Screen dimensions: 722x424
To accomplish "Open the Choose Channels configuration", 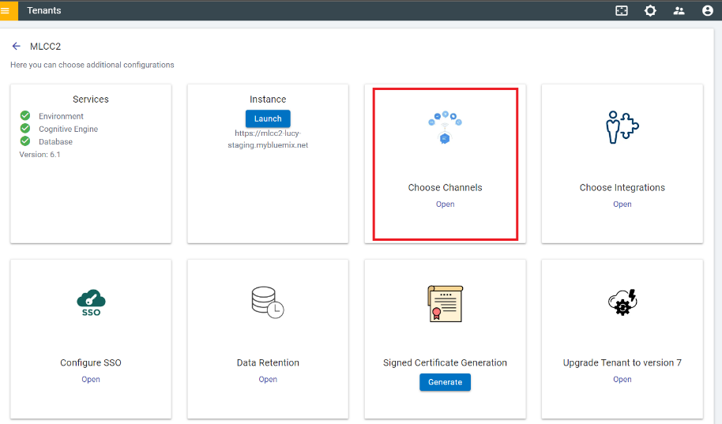I will click(445, 204).
